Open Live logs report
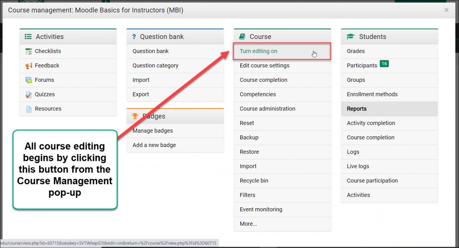This screenshot has width=459, height=248. (x=358, y=166)
